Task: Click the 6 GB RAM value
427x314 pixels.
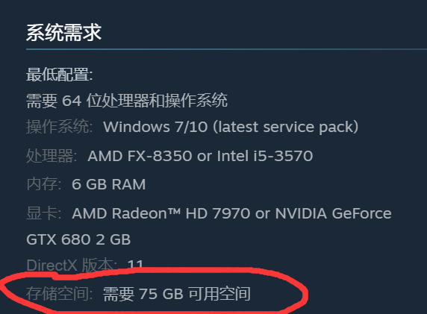Action: tap(109, 184)
